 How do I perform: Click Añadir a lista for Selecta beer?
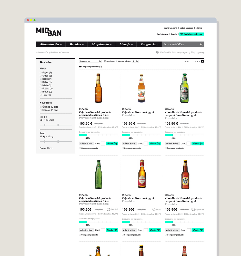coord(86,144)
